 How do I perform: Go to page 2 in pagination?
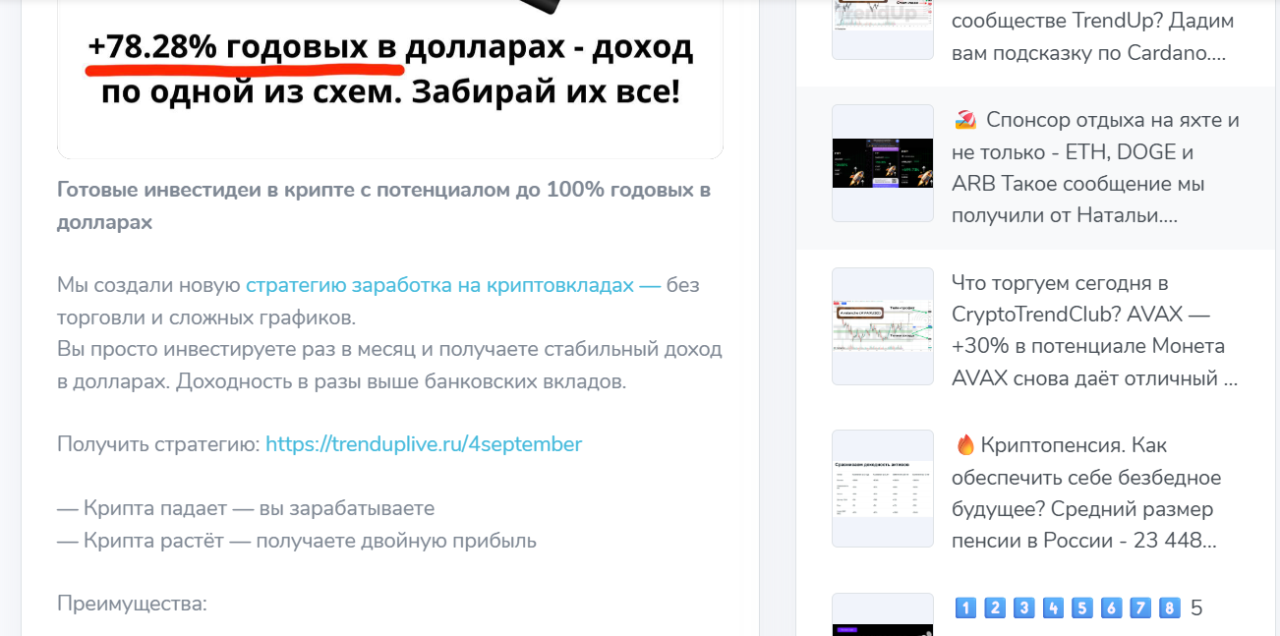[994, 607]
